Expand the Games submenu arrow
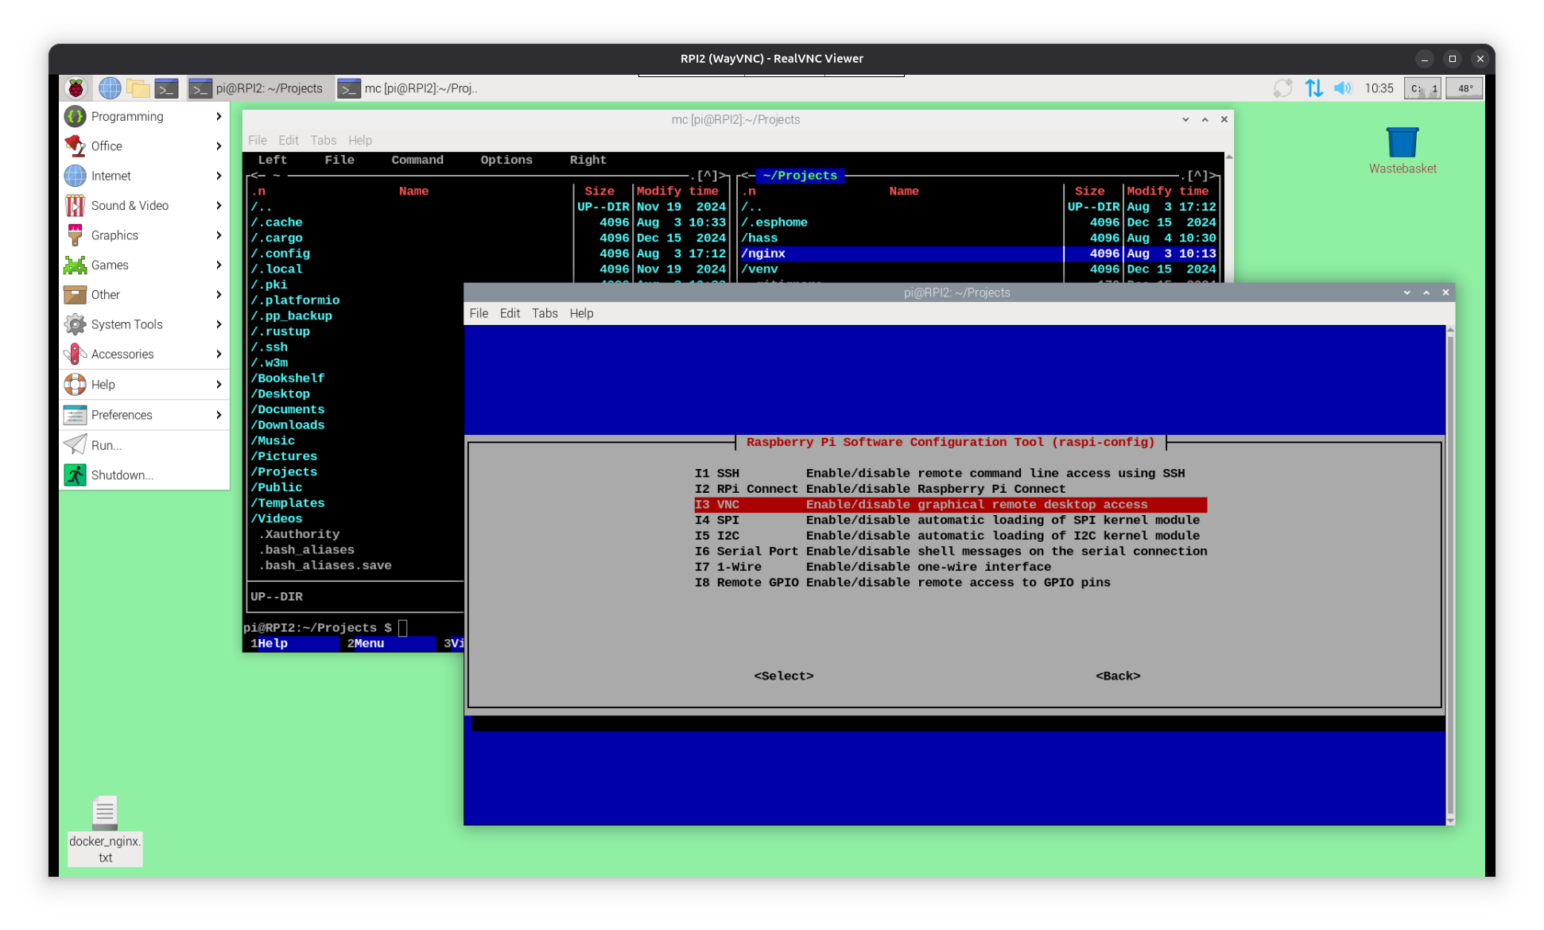This screenshot has height=930, width=1544. 219,265
